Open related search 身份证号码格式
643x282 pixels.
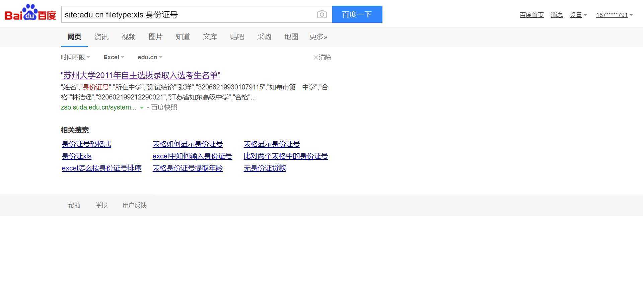point(86,144)
